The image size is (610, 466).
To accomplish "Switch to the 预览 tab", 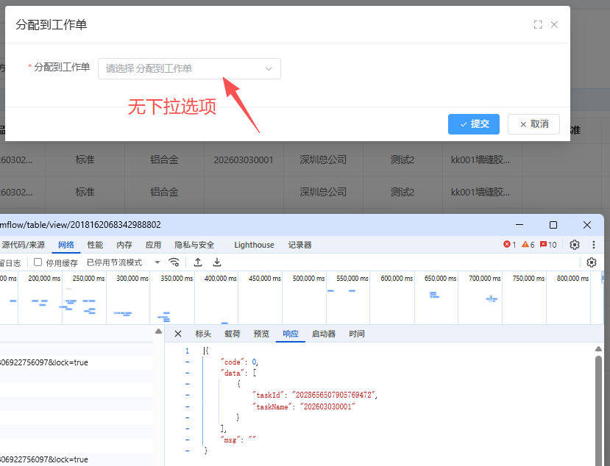I will 261,334.
